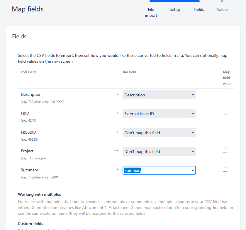246x230 pixels.
Task: Go to the Setup step
Action: (x=175, y=9)
